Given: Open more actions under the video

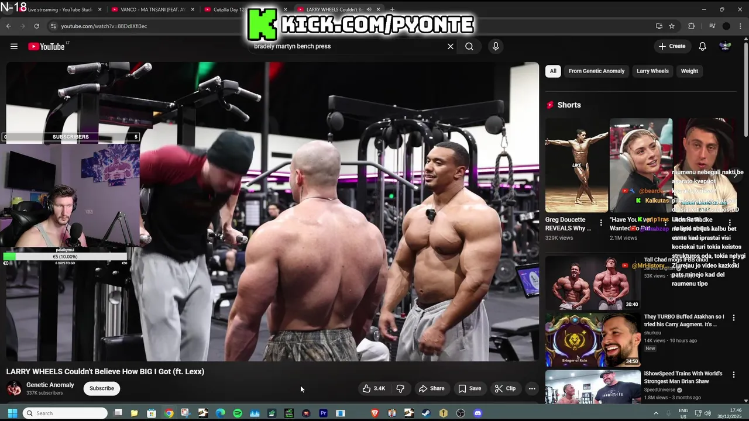Looking at the screenshot, I should coord(532,388).
